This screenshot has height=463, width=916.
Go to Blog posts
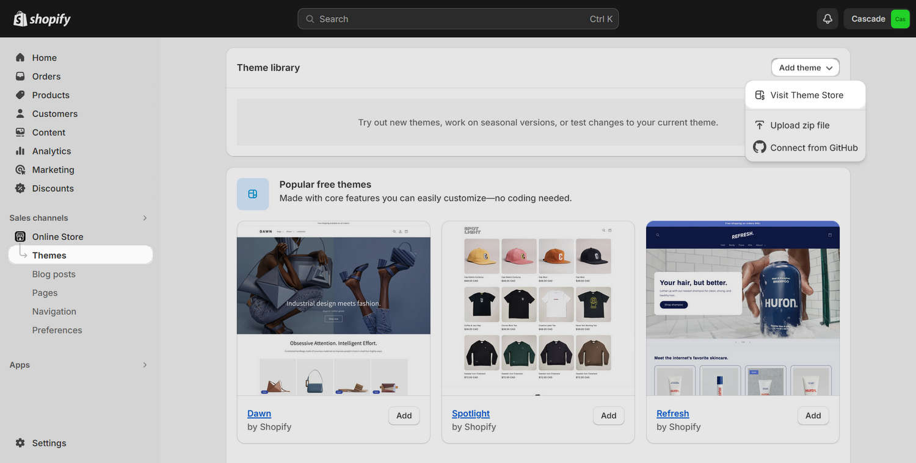(x=54, y=274)
